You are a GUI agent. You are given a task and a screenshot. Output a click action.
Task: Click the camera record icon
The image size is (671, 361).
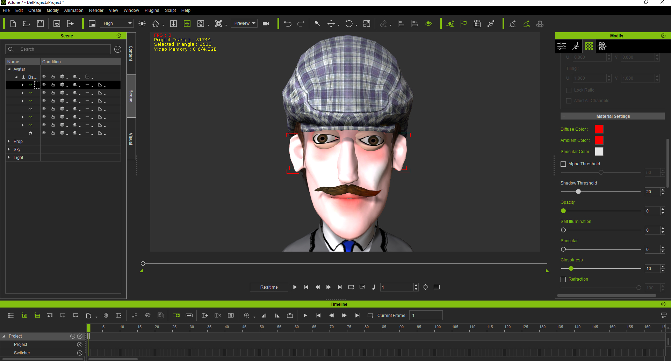266,24
